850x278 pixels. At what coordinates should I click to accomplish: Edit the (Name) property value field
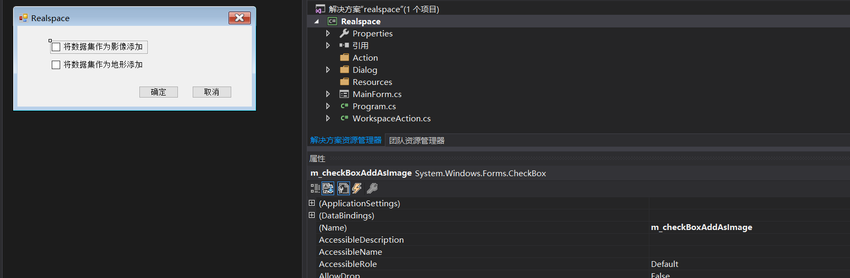tap(749, 227)
